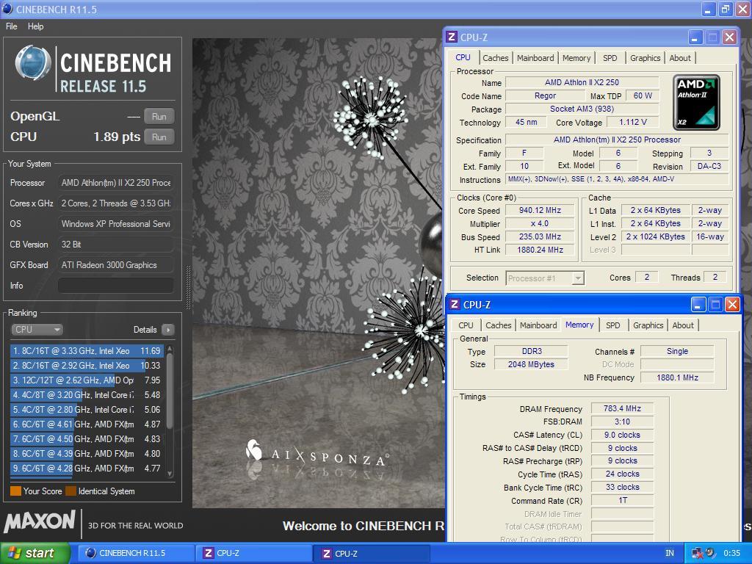
Task: Select SPD tab in lower CPU-Z window
Action: click(613, 325)
